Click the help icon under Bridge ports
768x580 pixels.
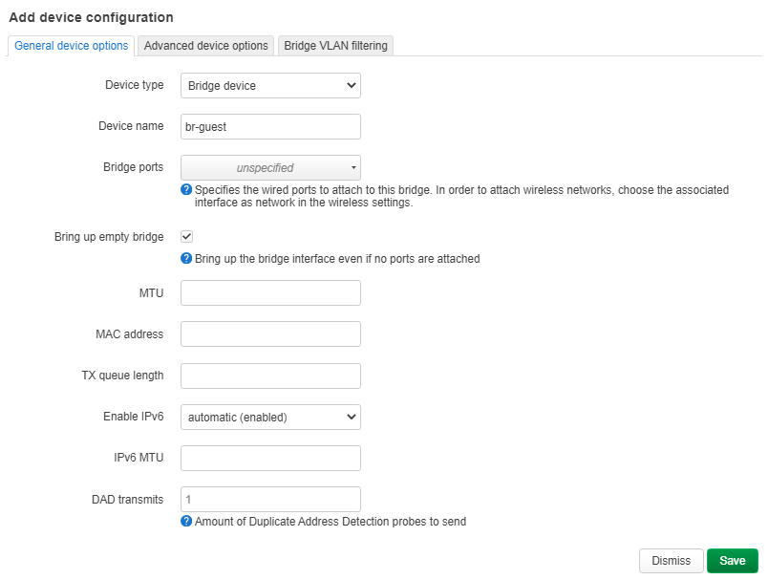[x=186, y=190]
